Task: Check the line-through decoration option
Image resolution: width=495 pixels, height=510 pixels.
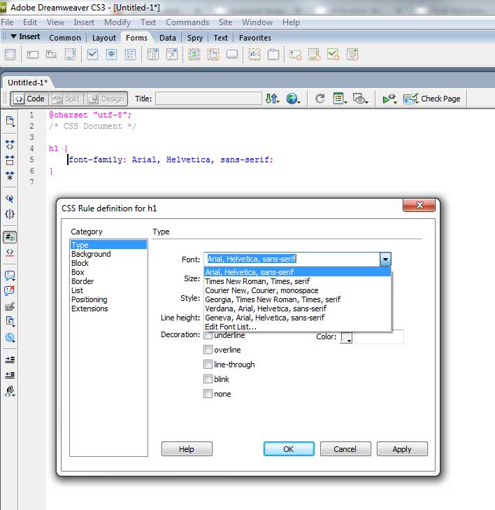Action: pos(208,364)
